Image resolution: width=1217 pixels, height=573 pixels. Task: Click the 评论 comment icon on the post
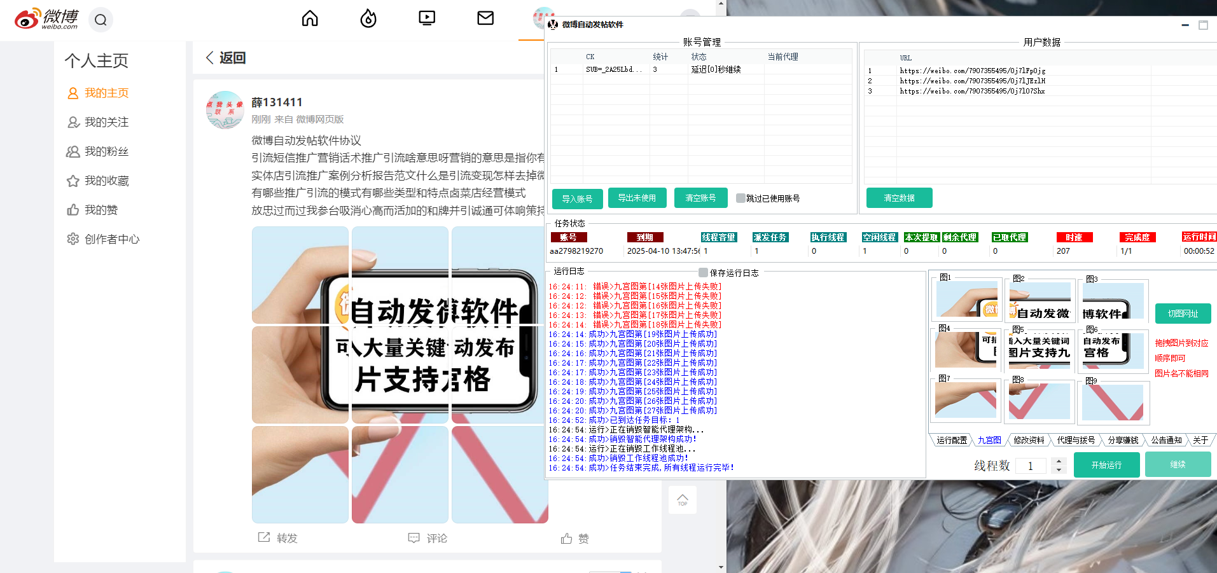[414, 537]
